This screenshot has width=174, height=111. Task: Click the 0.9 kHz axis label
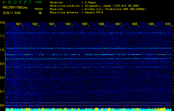coord(2,64)
